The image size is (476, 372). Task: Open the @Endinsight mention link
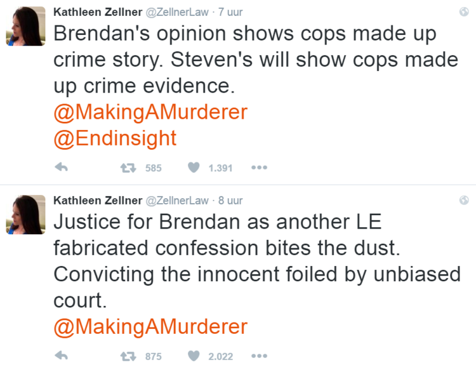point(115,137)
